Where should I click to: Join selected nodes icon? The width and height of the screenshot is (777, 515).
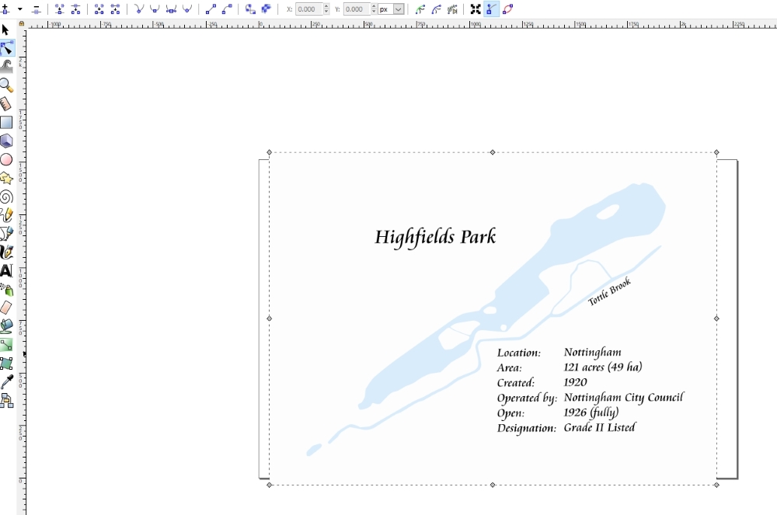60,9
